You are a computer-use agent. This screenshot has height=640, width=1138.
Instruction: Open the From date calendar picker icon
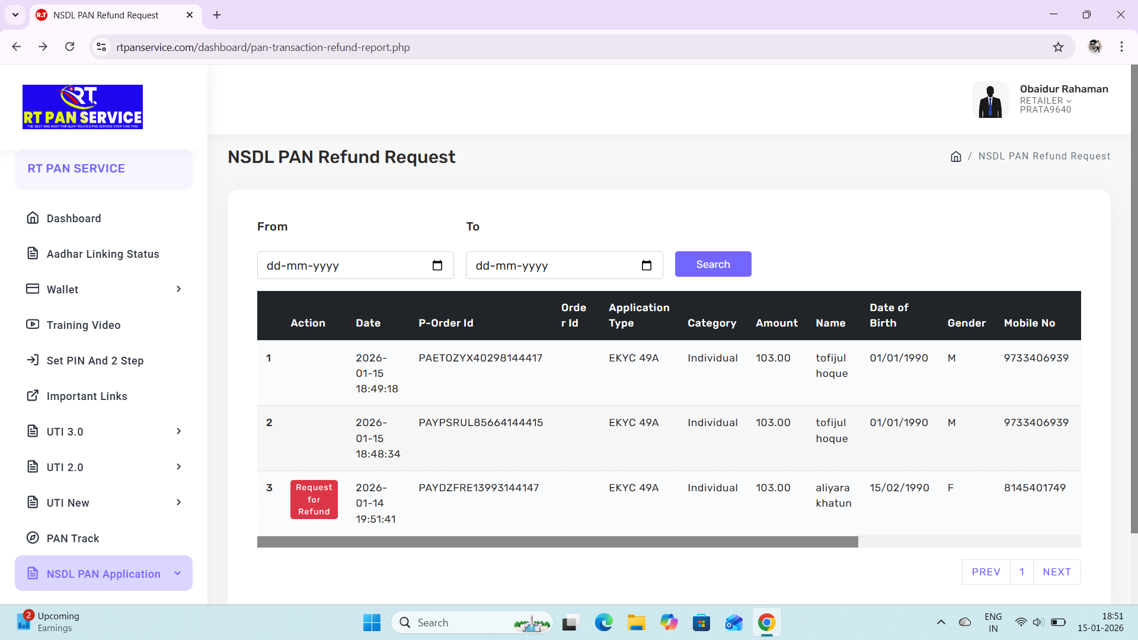click(x=437, y=265)
